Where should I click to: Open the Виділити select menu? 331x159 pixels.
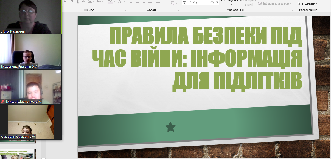click(307, 4)
